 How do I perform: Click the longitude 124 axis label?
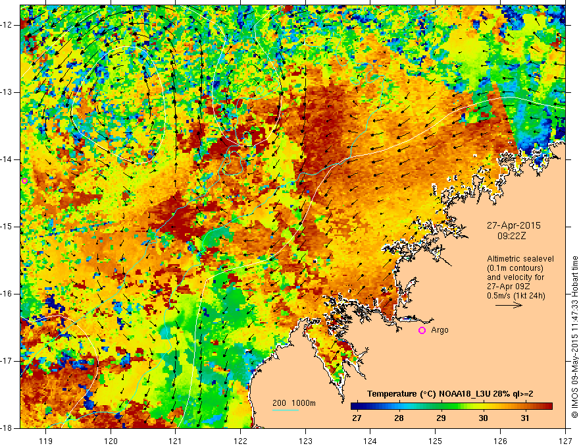coord(370,441)
